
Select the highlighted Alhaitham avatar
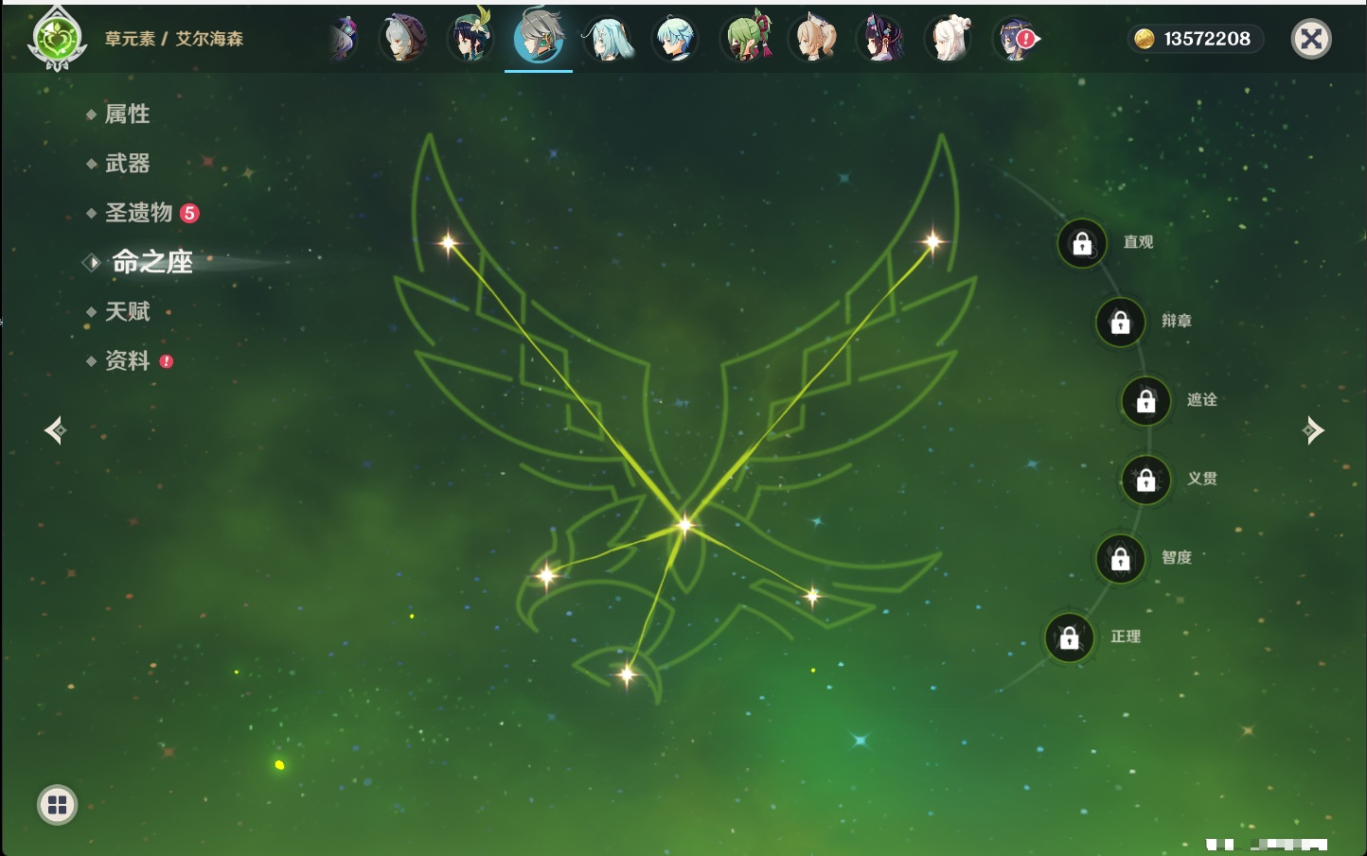coord(539,38)
